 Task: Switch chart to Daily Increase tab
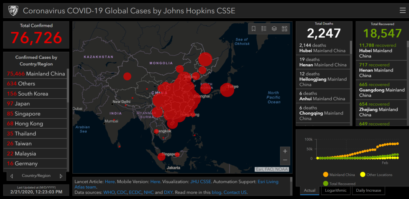tap(368, 191)
